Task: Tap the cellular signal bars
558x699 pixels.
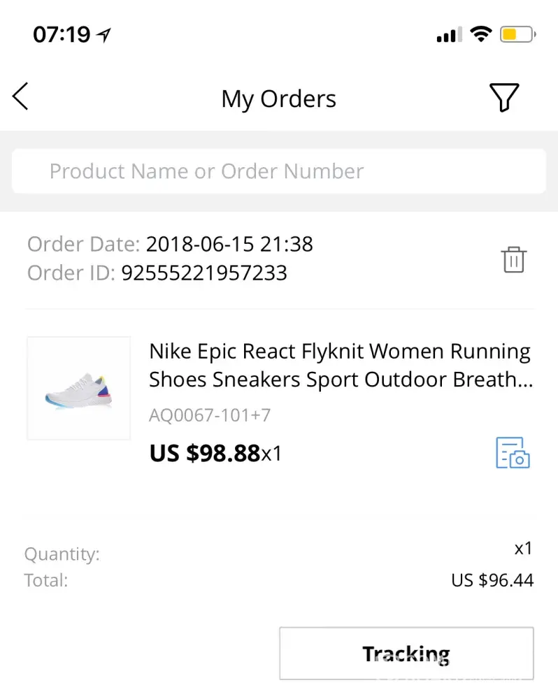Action: click(x=449, y=34)
